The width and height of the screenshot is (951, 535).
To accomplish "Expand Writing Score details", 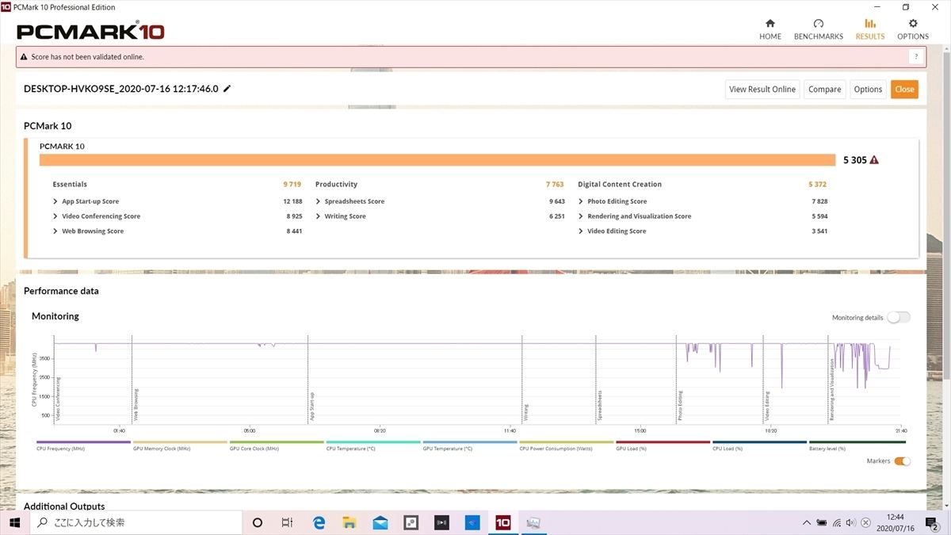I will 318,216.
